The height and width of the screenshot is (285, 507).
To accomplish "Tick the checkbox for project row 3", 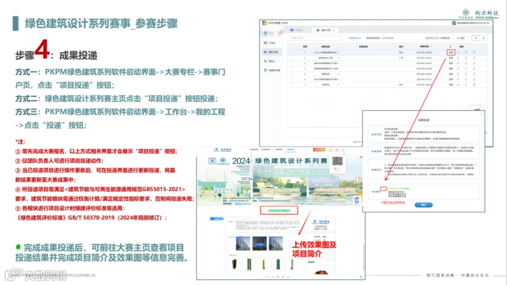I will tap(292, 63).
